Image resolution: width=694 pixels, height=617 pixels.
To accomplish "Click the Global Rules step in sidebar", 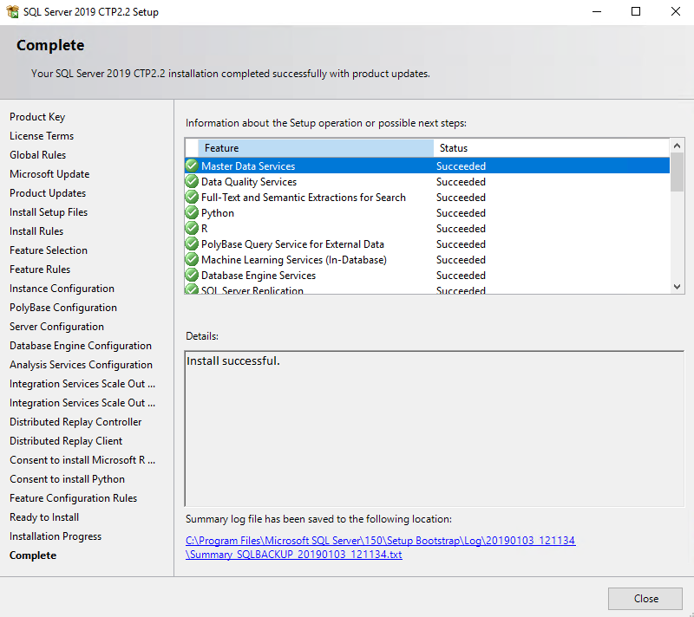I will (x=37, y=155).
